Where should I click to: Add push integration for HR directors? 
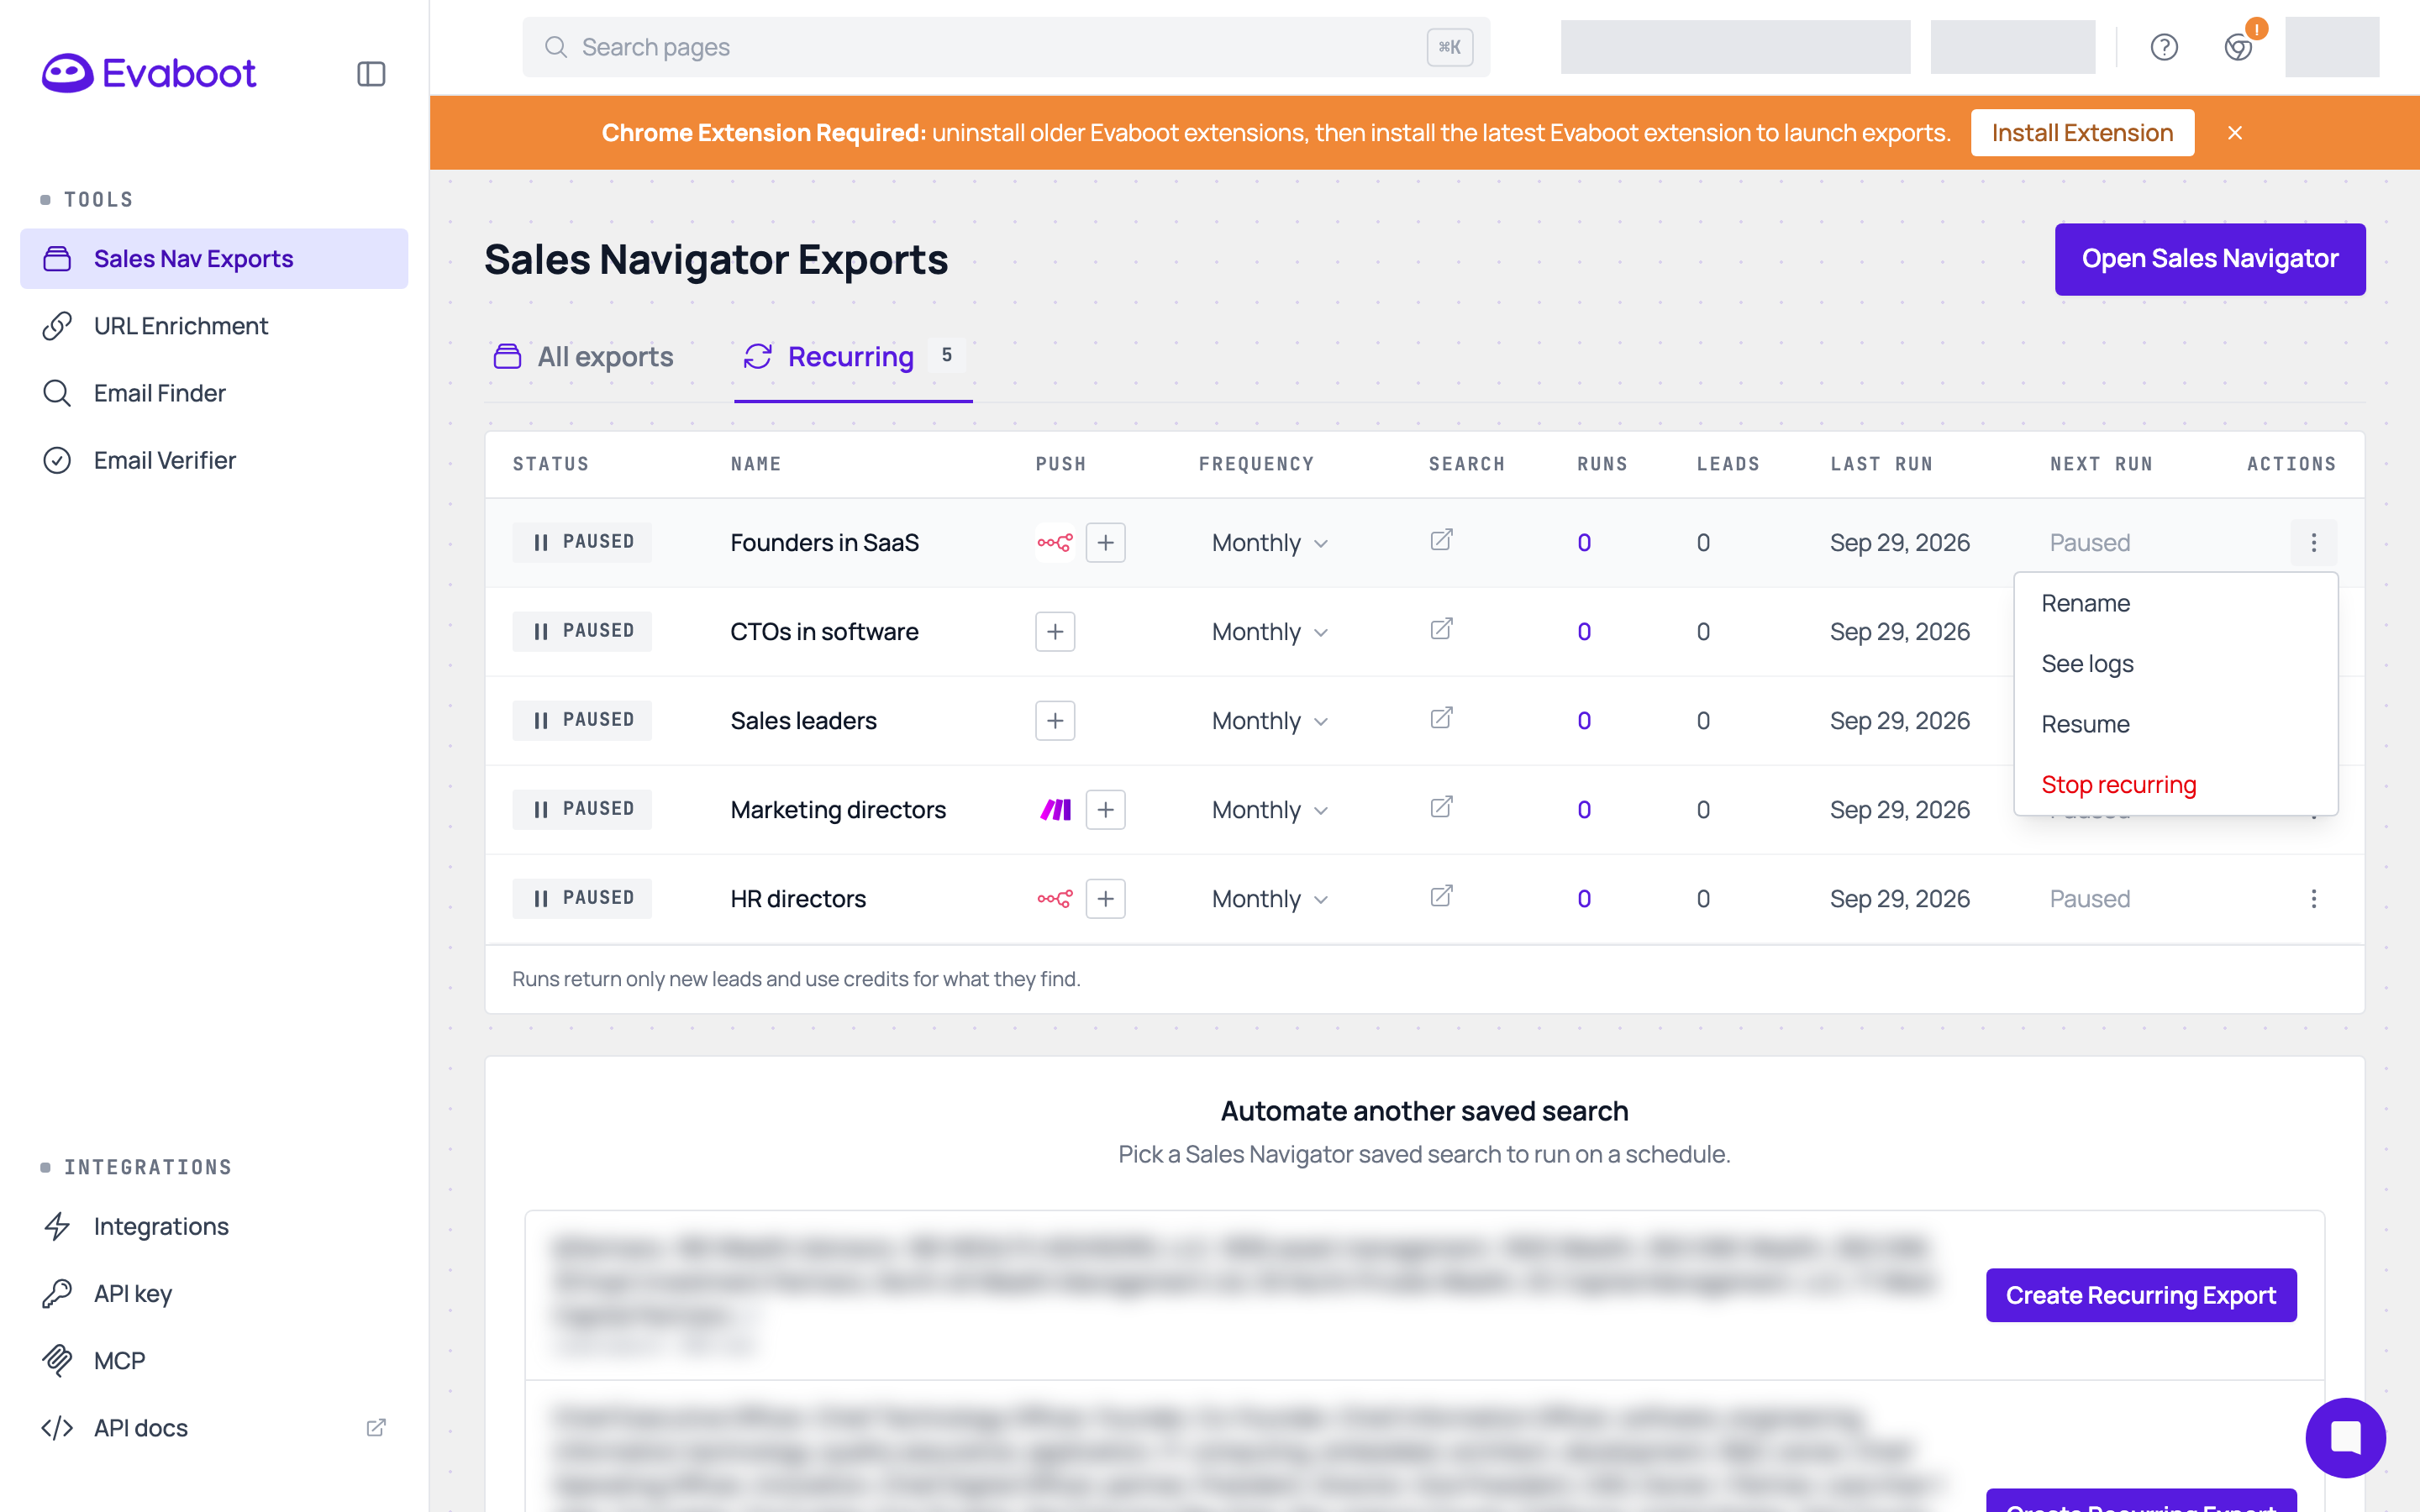pos(1105,899)
